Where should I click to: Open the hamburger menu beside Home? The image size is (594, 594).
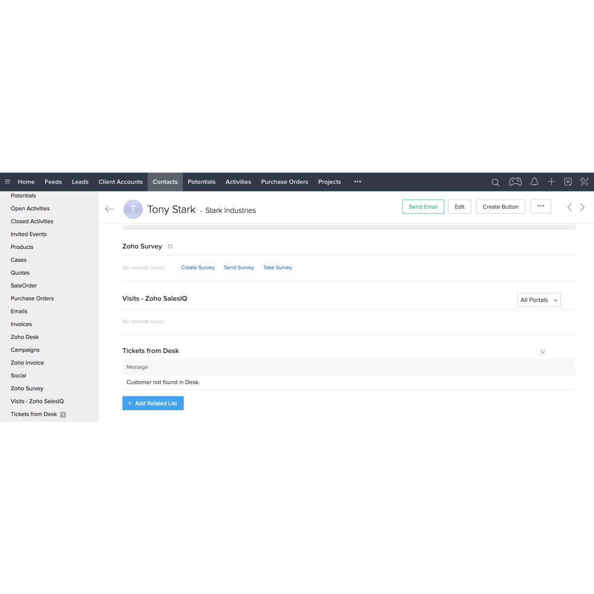click(7, 181)
